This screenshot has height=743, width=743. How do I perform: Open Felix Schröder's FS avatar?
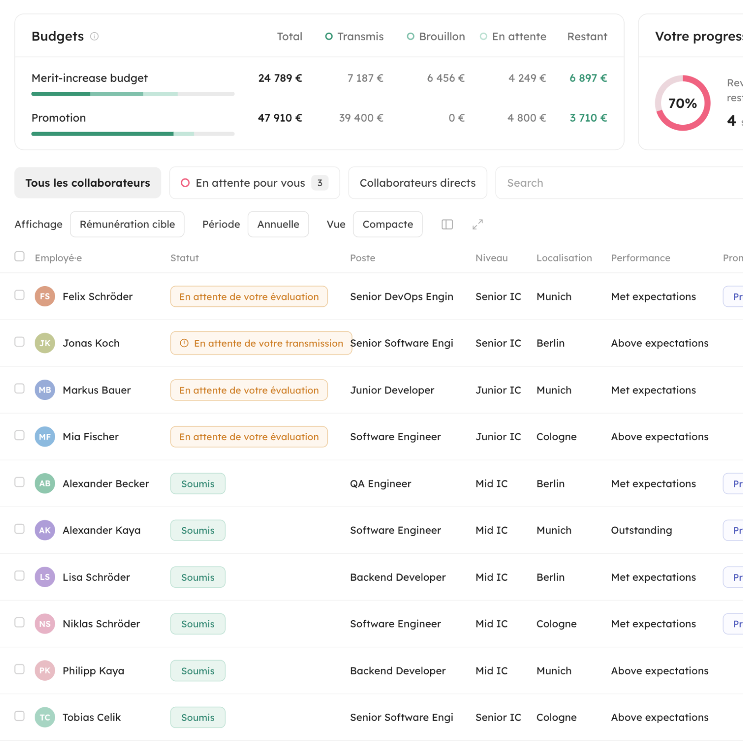click(45, 296)
